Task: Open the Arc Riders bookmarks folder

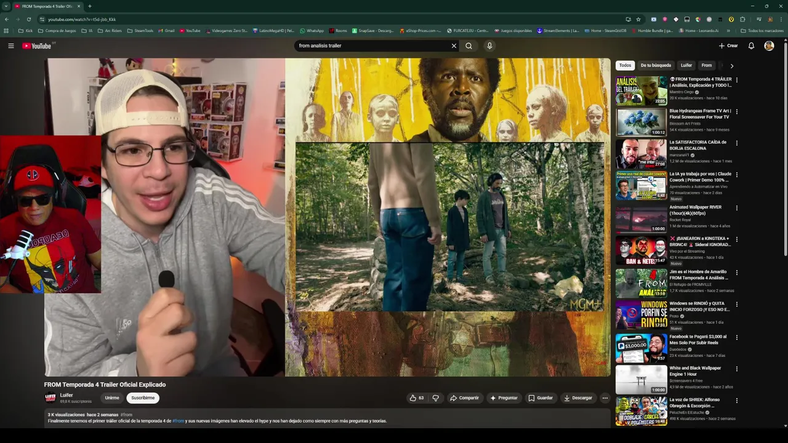Action: pyautogui.click(x=110, y=31)
